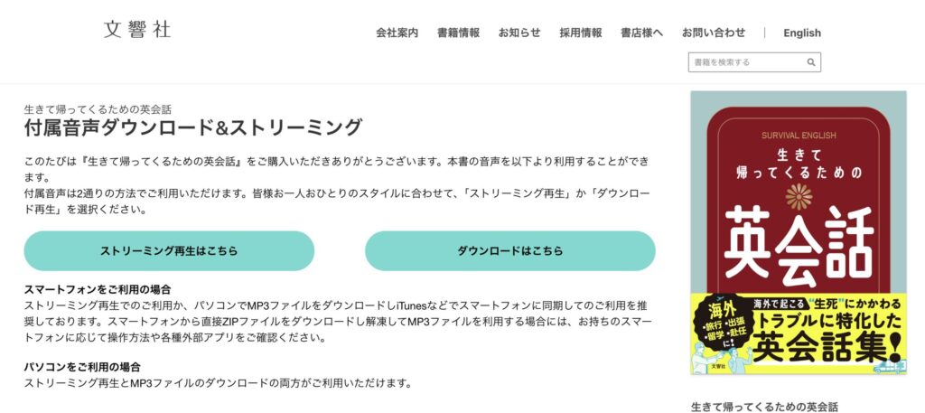Open お問い合わせ from the top menu
Image resolution: width=925 pixels, height=413 pixels.
(x=714, y=33)
